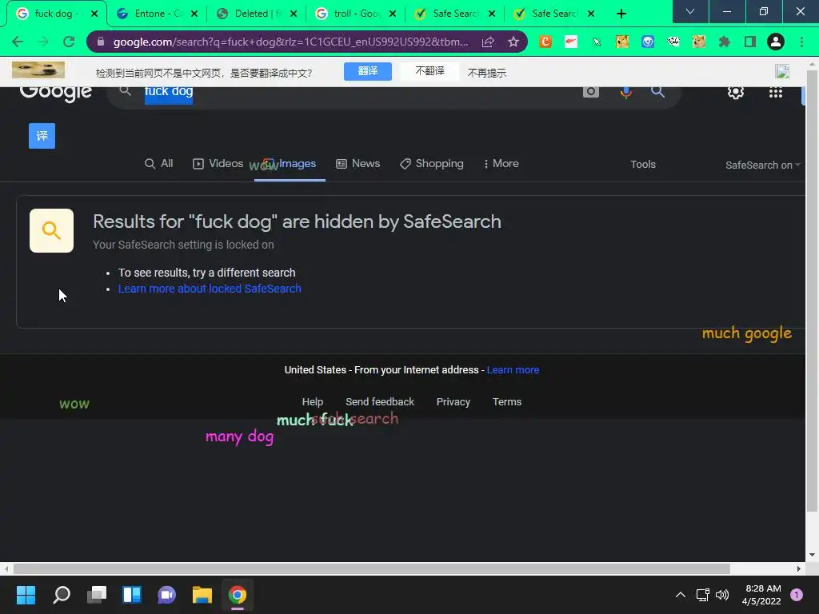Switch to the News results tab

click(x=358, y=163)
